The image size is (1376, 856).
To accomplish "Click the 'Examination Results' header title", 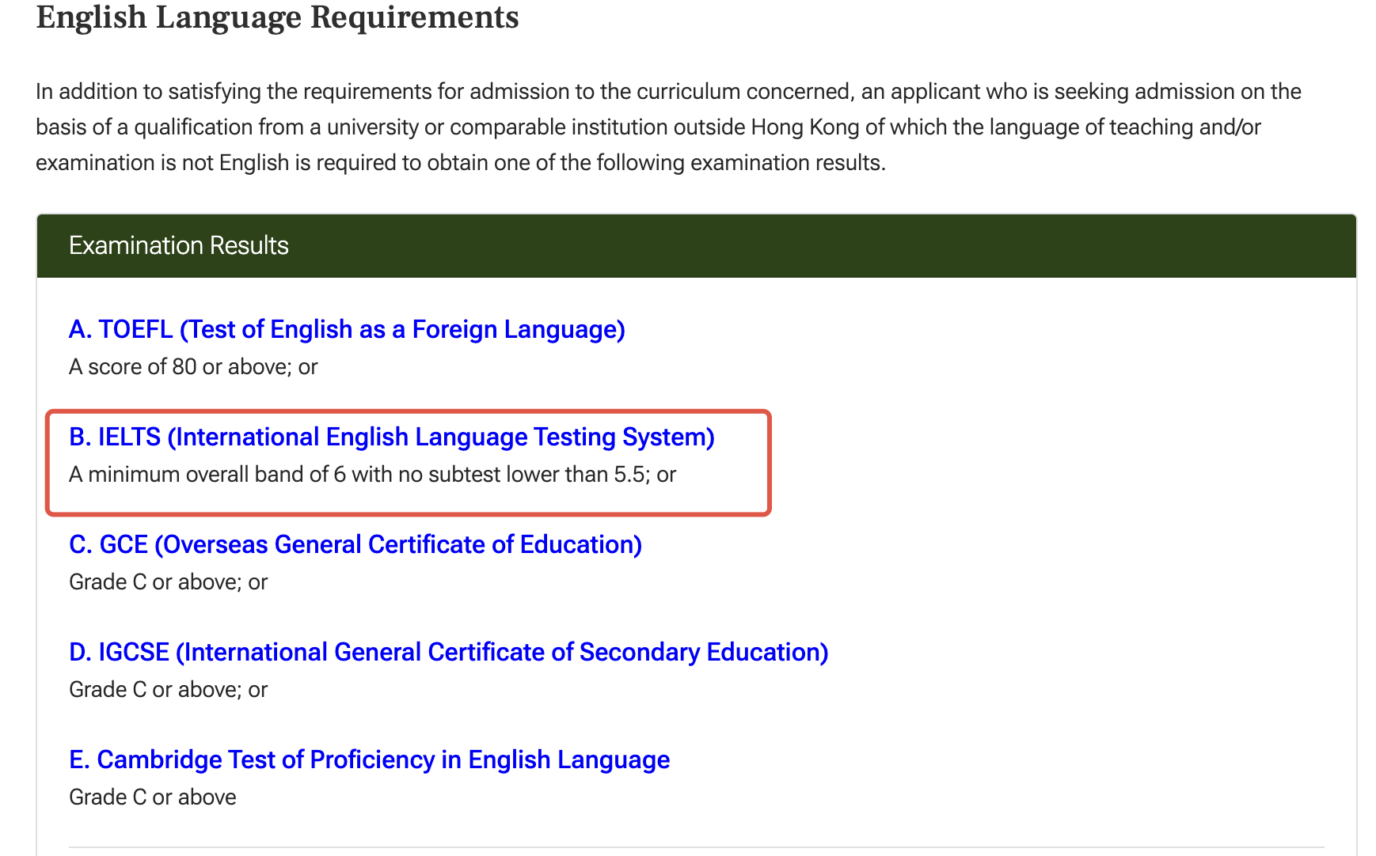I will pos(179,245).
